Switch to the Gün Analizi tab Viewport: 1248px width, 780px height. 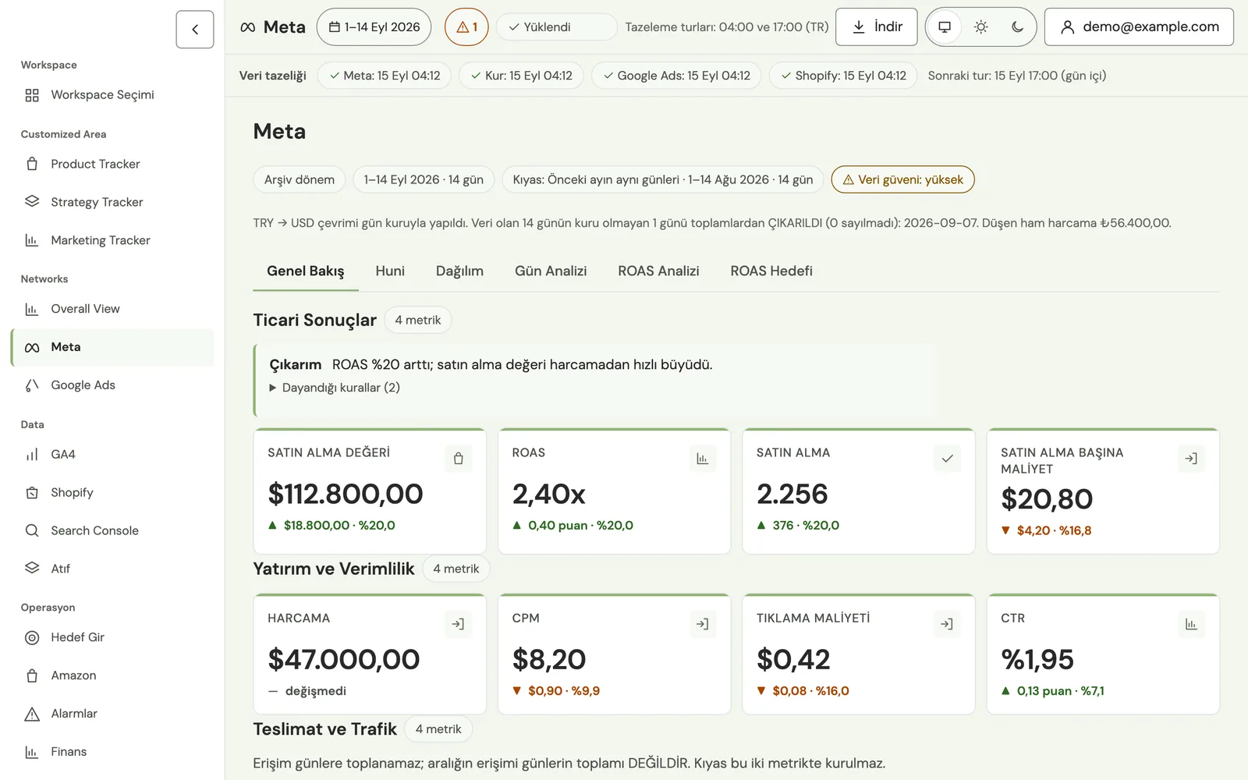coord(551,271)
